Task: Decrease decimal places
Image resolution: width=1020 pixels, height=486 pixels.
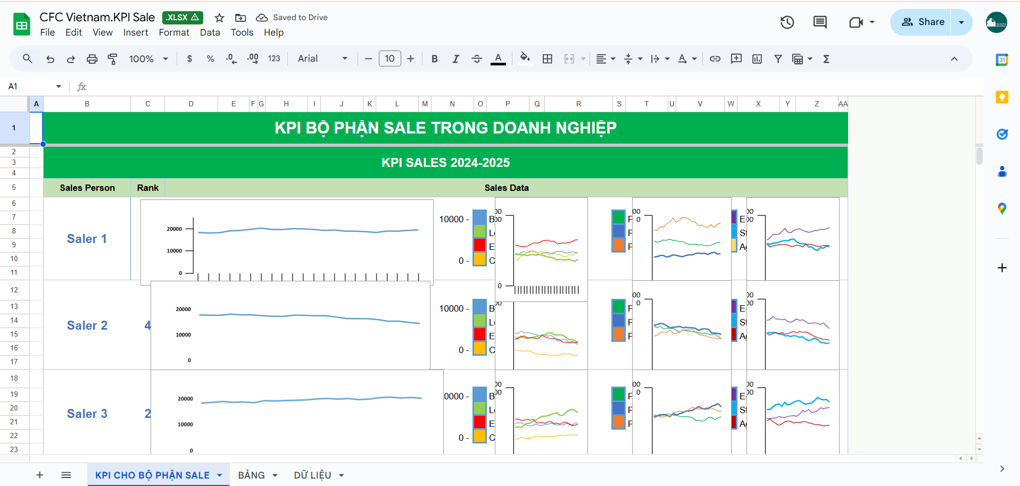Action: [x=231, y=58]
